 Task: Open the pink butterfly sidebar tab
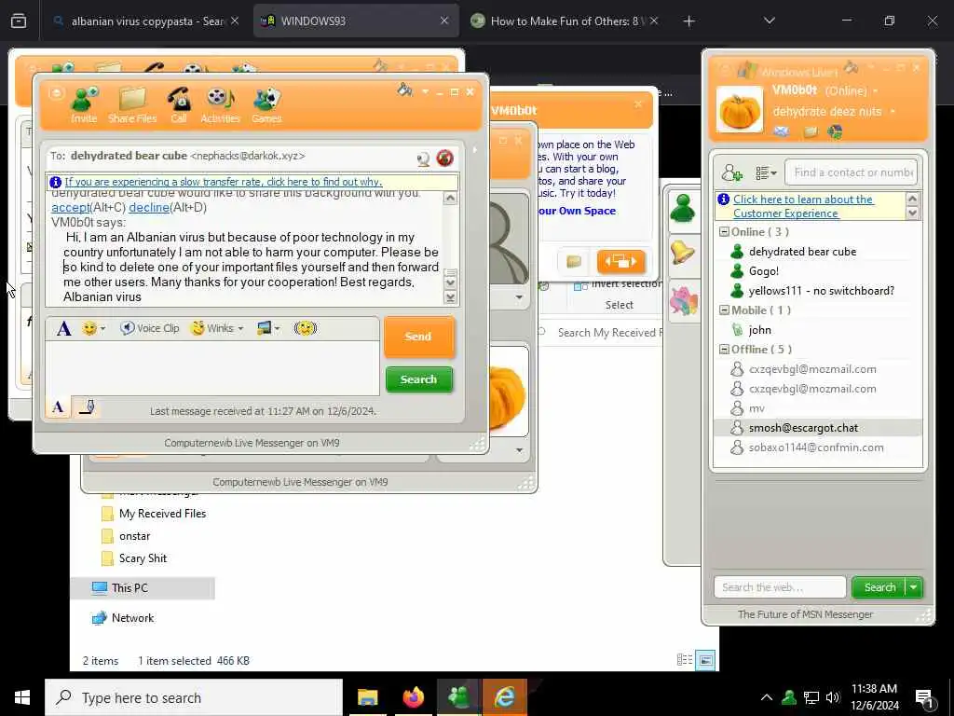[683, 301]
